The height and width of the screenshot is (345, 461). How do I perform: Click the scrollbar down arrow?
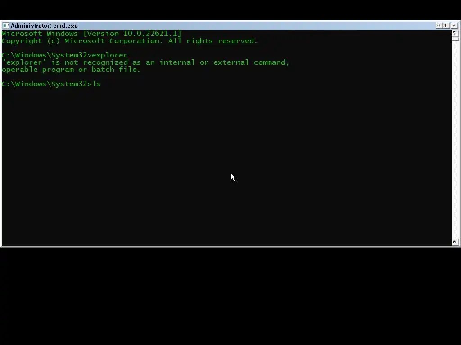pyautogui.click(x=456, y=242)
